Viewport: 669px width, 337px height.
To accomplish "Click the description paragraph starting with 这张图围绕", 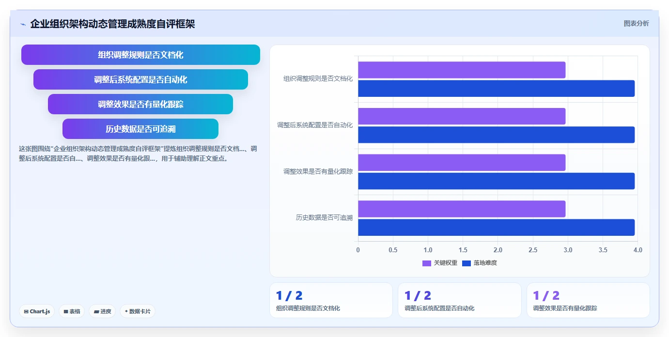I will 138,153.
